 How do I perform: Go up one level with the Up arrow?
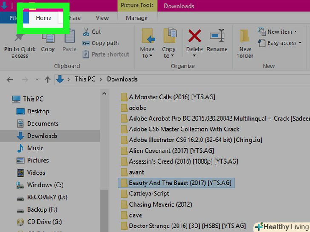pyautogui.click(x=48, y=79)
